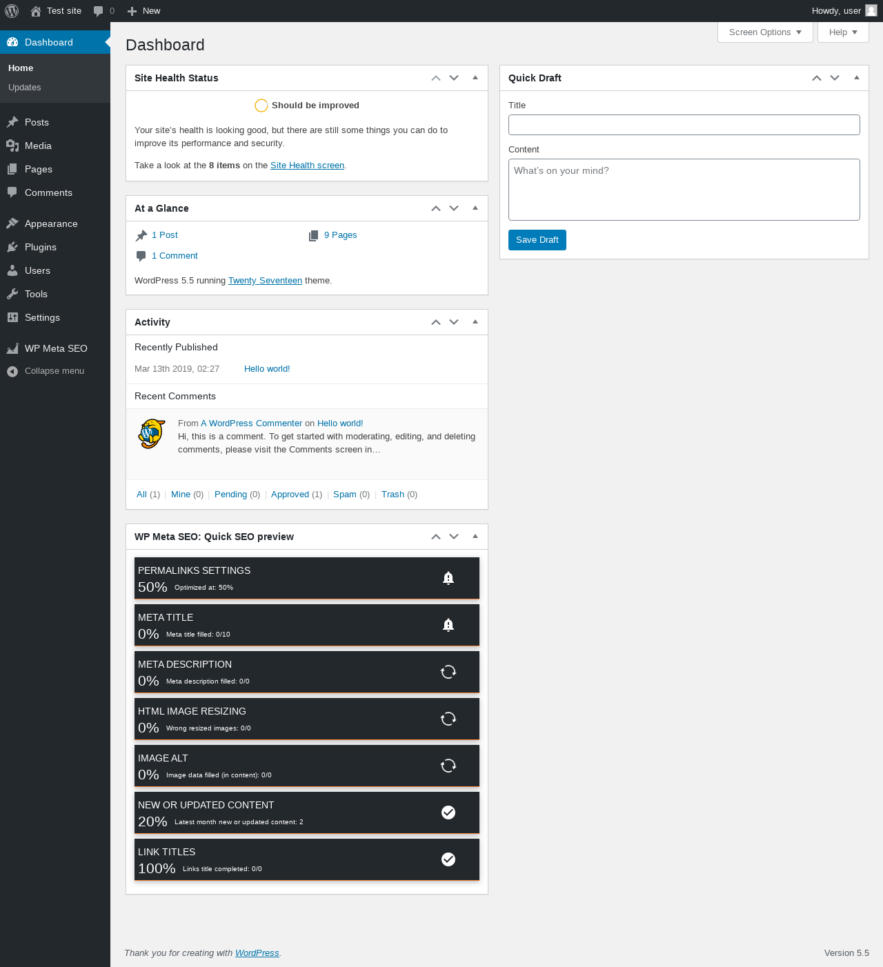Click the Comments bubble icon in sidebar

12,192
